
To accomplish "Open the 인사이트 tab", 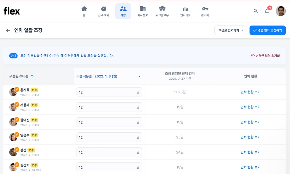I will pos(185,11).
